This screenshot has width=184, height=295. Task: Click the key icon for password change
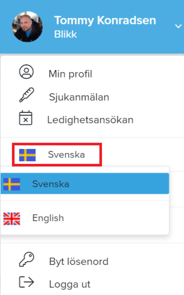27,259
